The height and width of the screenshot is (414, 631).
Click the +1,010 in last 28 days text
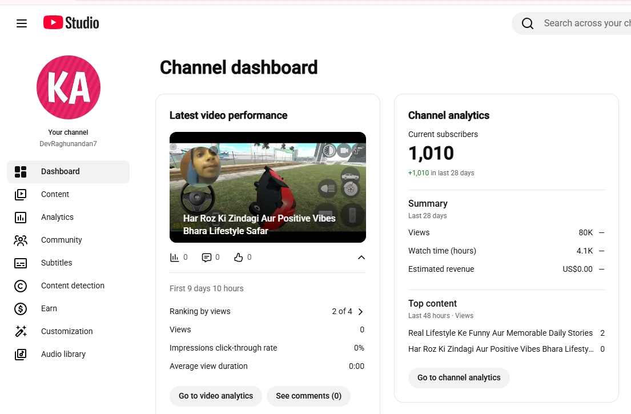(441, 173)
